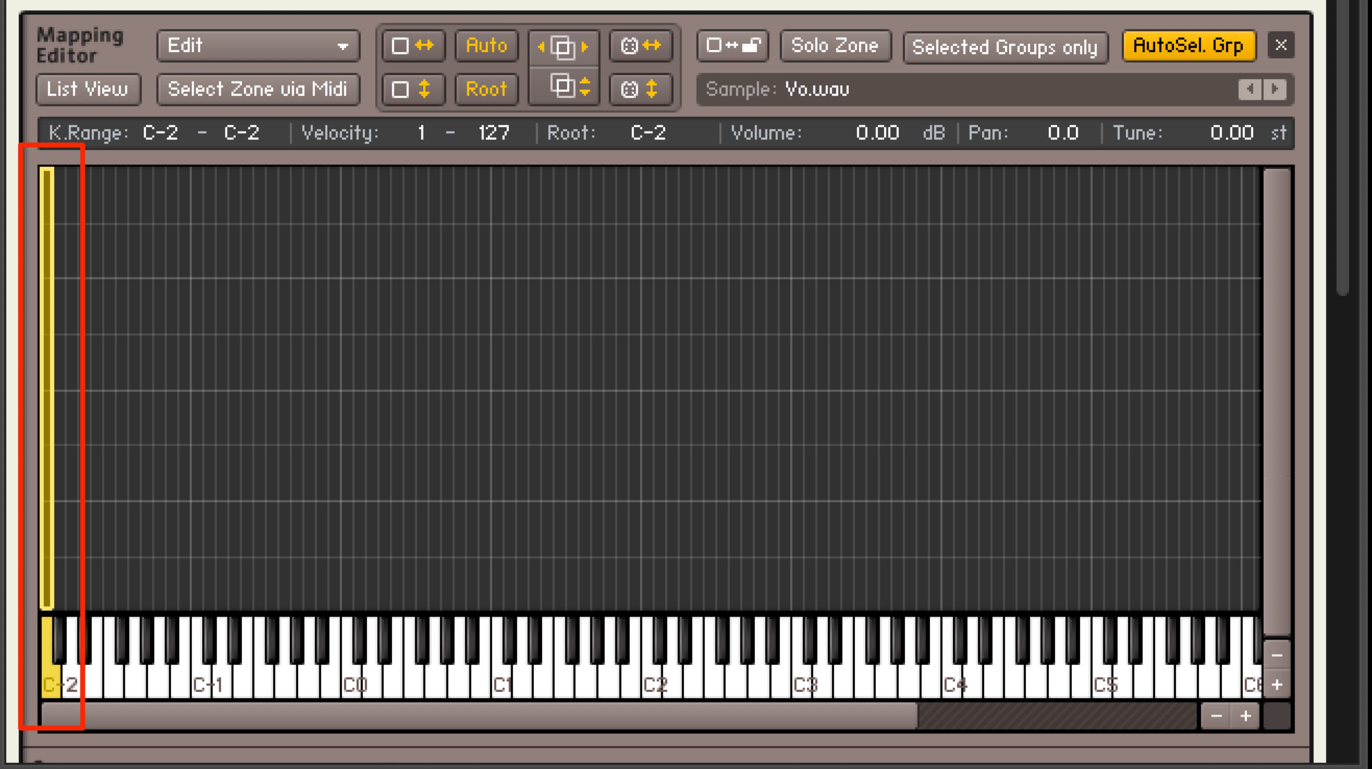Enable Selected Groups only
This screenshot has height=769, width=1372.
[1006, 47]
